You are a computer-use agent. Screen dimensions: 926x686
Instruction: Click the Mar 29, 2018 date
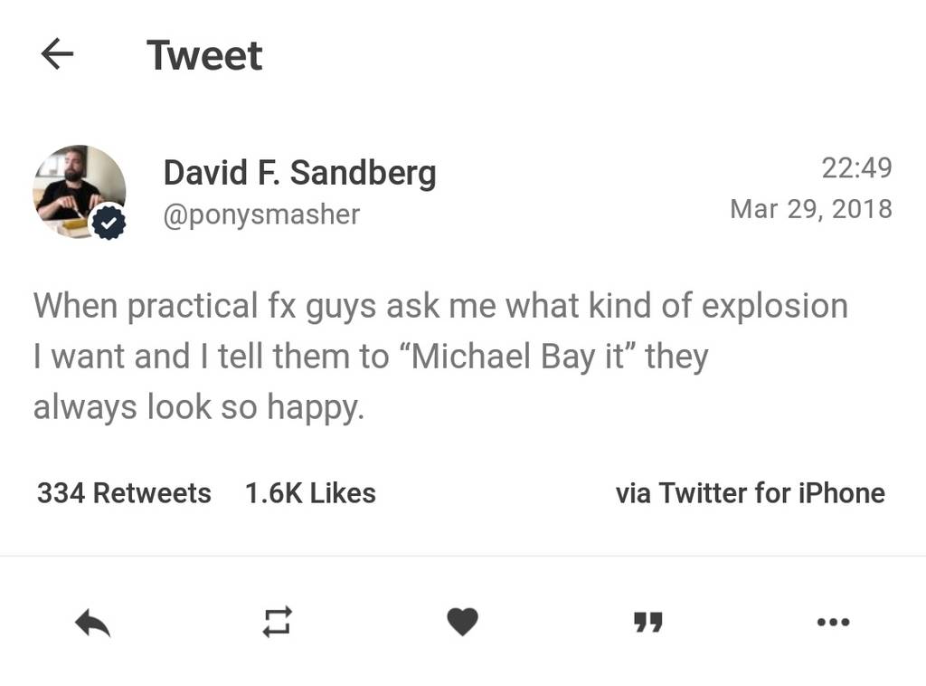coord(810,209)
